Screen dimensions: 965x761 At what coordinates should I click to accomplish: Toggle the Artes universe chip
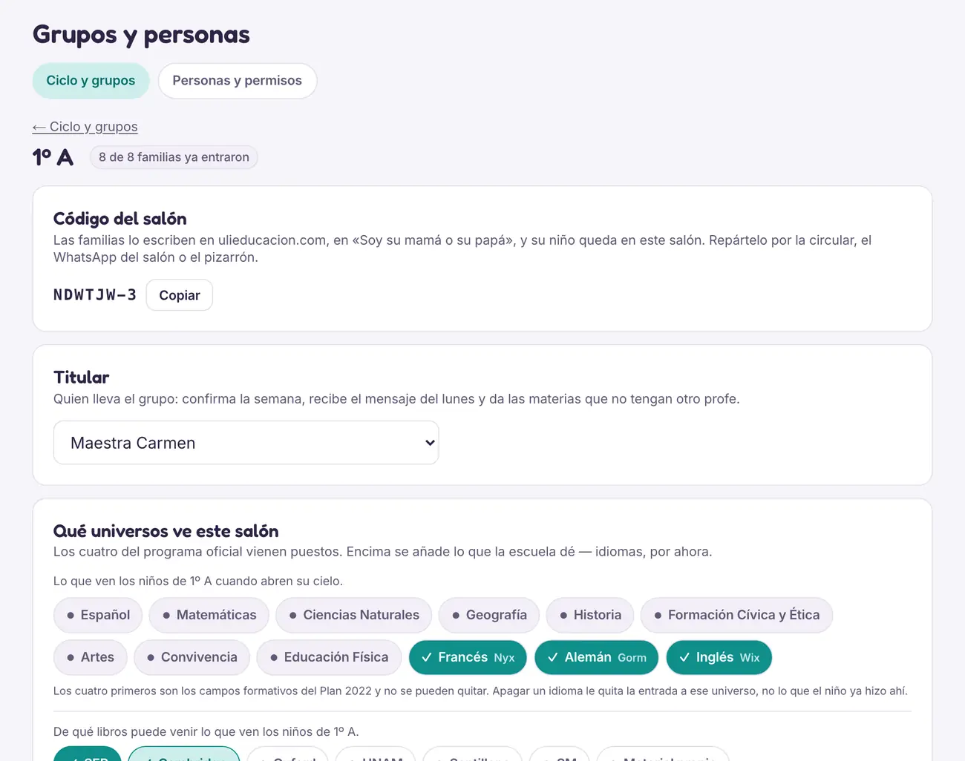pyautogui.click(x=91, y=657)
